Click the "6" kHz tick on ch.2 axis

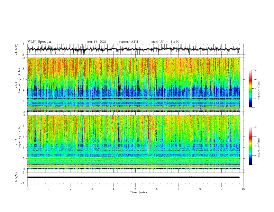(25, 137)
